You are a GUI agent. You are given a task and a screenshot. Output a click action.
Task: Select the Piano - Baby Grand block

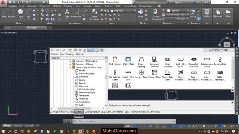[x=168, y=75]
